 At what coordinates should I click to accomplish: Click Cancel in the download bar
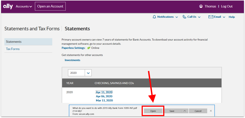coord(198,111)
